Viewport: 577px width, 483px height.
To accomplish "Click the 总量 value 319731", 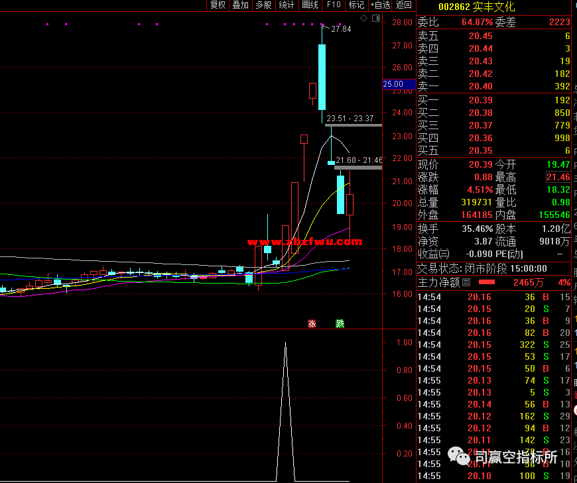I will pyautogui.click(x=477, y=203).
